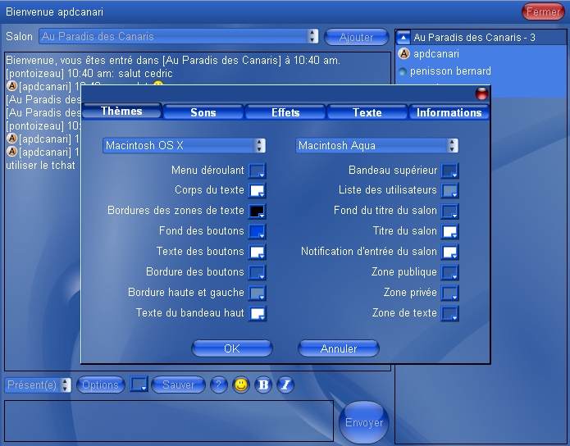Open the Effets tab
Image resolution: width=570 pixels, height=446 pixels.
[285, 112]
